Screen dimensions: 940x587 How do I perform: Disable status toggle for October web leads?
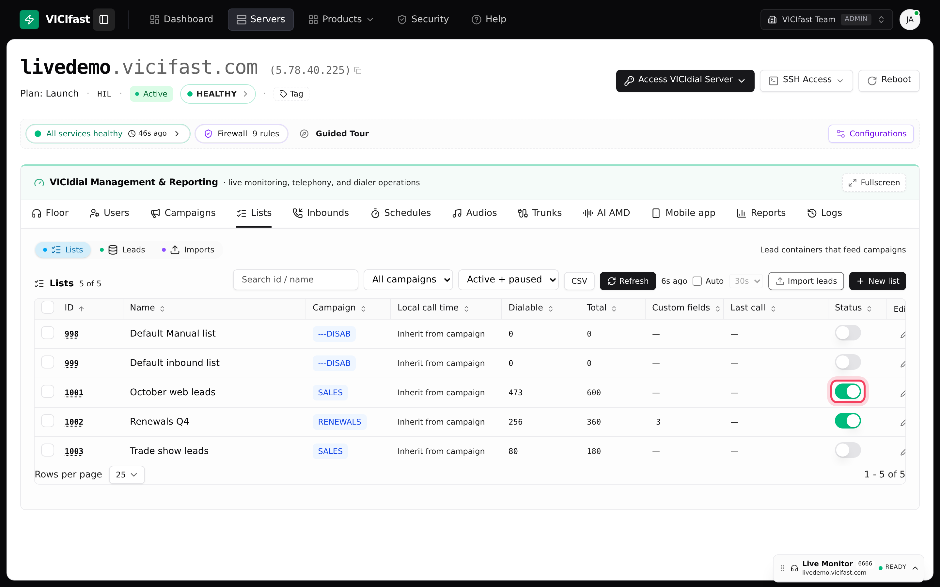(x=848, y=391)
